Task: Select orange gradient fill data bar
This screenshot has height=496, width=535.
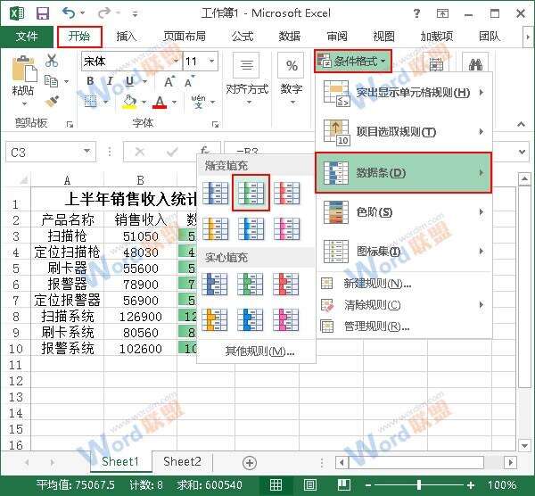Action: coord(215,229)
